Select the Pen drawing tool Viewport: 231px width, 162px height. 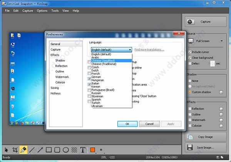click(23, 150)
